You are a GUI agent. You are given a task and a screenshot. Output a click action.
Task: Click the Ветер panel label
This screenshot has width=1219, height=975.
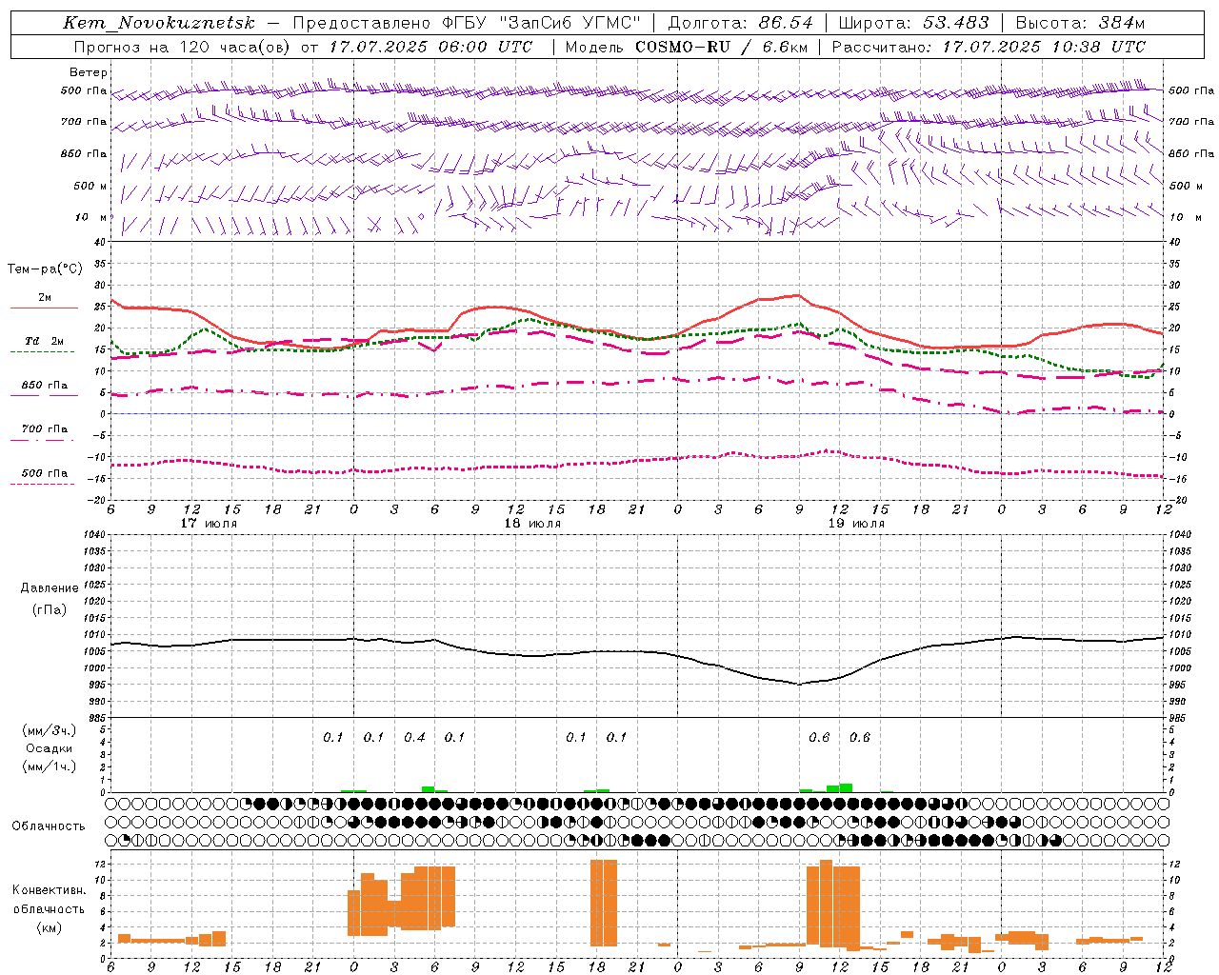pos(88,72)
